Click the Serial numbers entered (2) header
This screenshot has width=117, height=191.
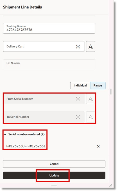point(26,134)
